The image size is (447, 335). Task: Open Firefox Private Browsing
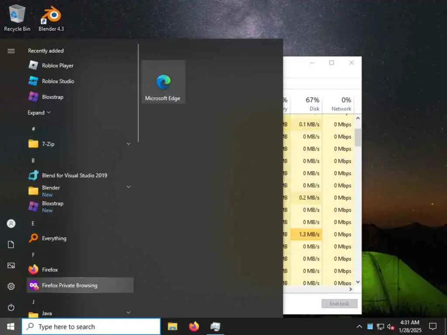(x=80, y=285)
